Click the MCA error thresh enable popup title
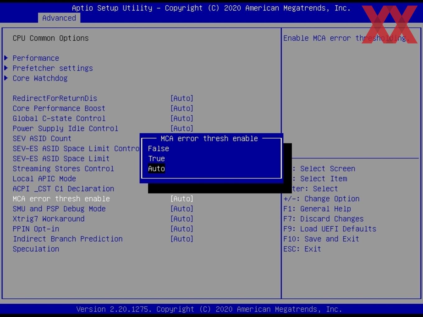423x317 pixels. [209, 139]
